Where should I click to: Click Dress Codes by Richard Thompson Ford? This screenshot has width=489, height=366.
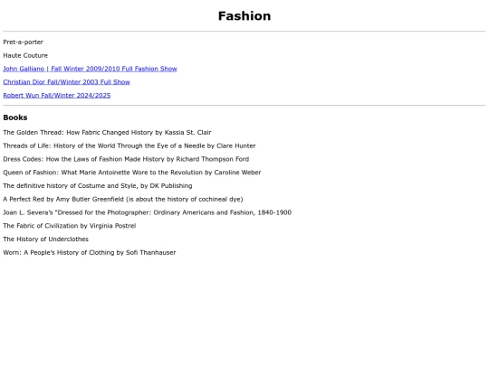coord(126,159)
